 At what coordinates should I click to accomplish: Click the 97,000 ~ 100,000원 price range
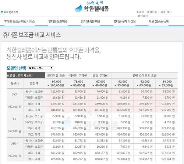tap(56, 83)
